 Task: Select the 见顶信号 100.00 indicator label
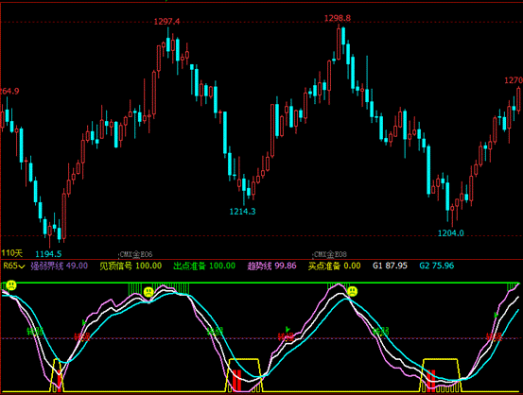click(131, 266)
